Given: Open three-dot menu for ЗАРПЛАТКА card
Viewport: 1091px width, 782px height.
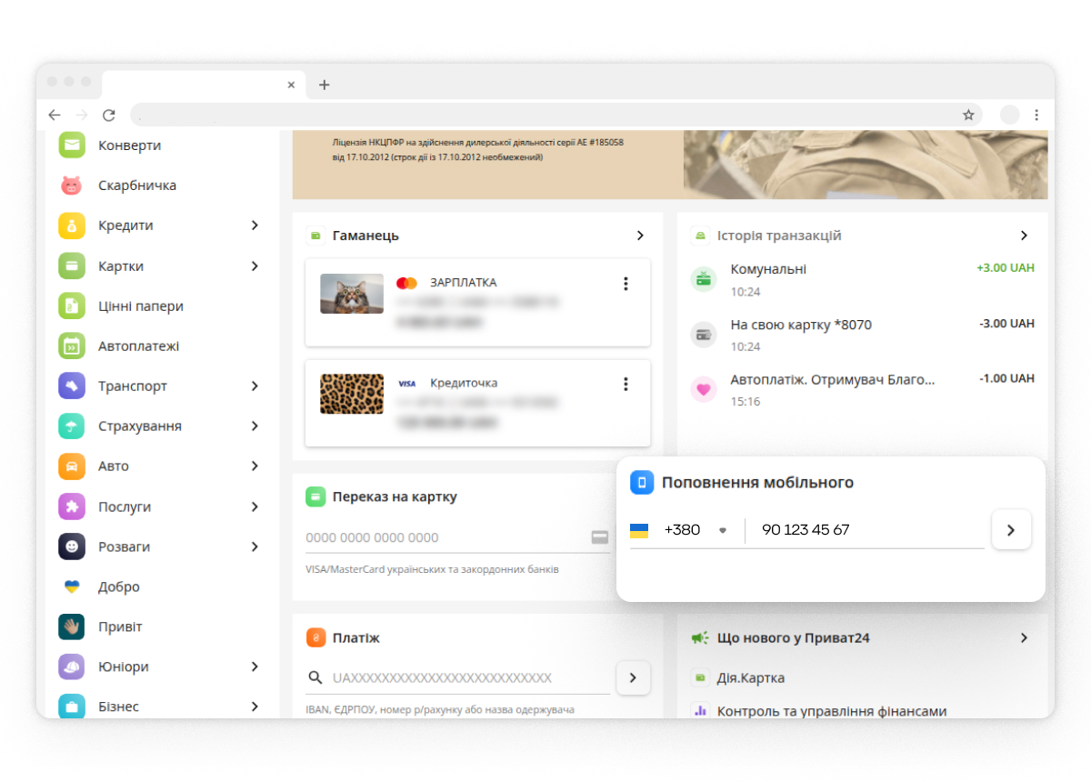Looking at the screenshot, I should click(626, 284).
